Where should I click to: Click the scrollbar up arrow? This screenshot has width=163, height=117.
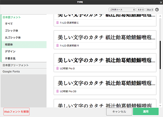[160, 16]
